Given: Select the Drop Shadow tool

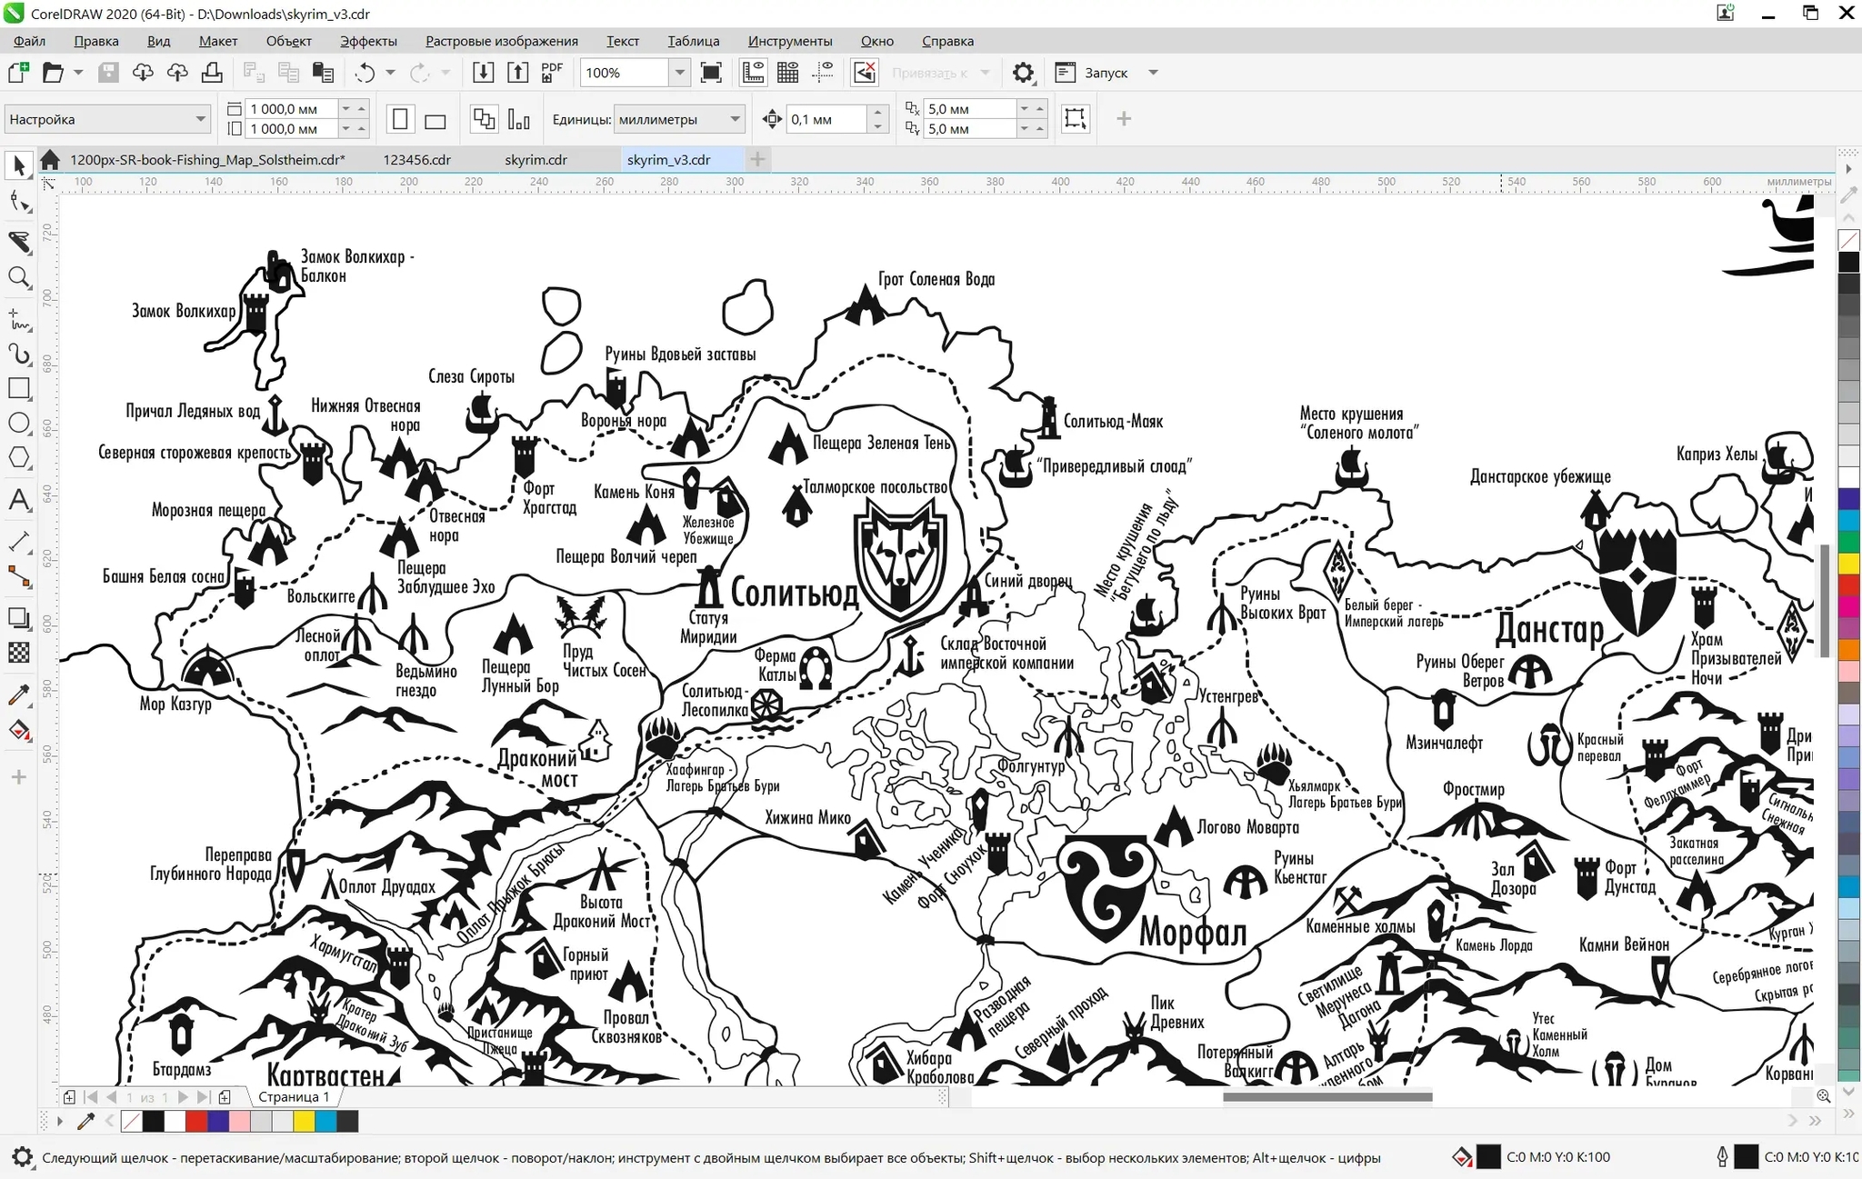Looking at the screenshot, I should [19, 617].
